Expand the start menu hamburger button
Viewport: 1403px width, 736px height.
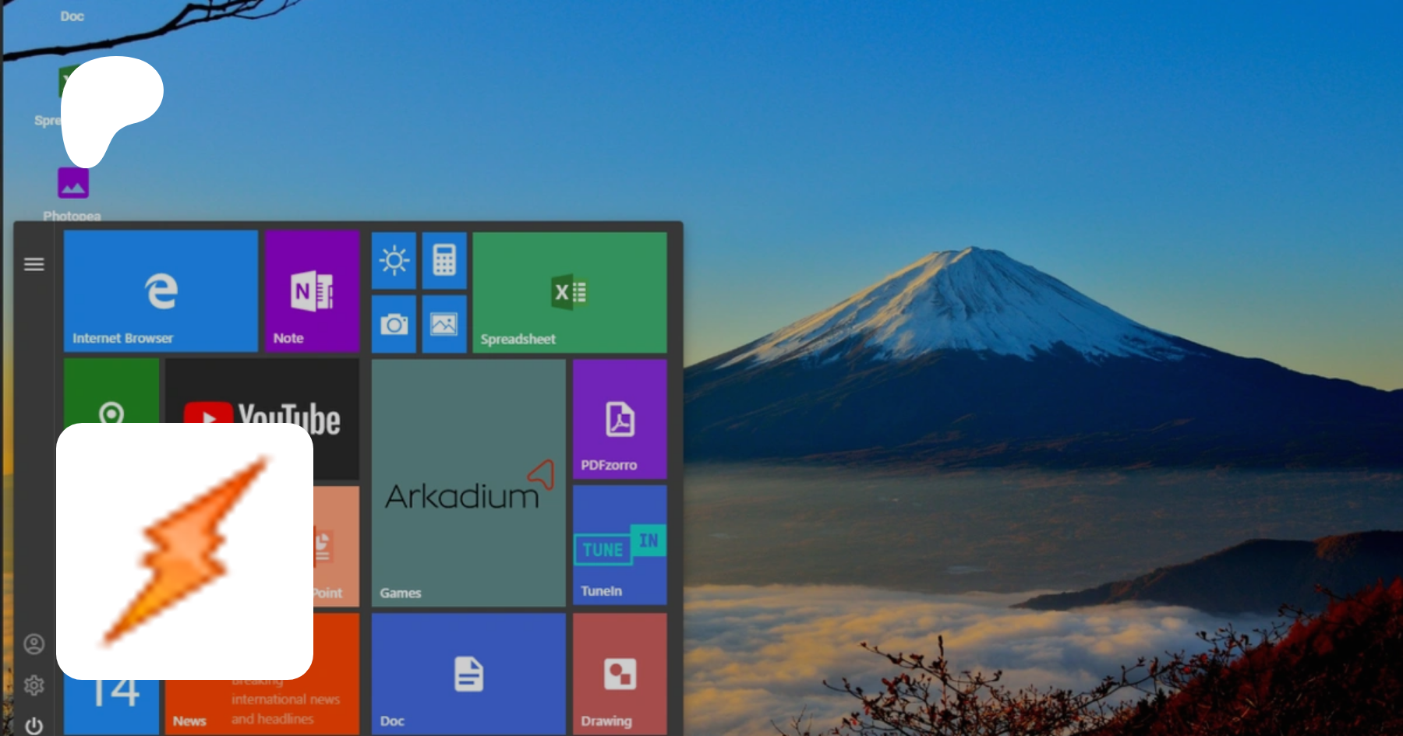coord(34,265)
